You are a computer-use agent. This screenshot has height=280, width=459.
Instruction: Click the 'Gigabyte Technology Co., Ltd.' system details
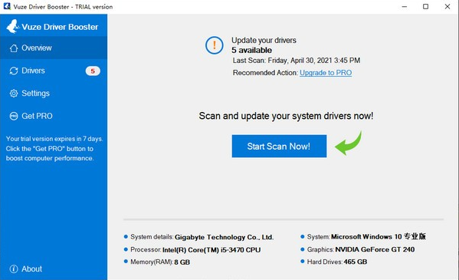pyautogui.click(x=225, y=237)
